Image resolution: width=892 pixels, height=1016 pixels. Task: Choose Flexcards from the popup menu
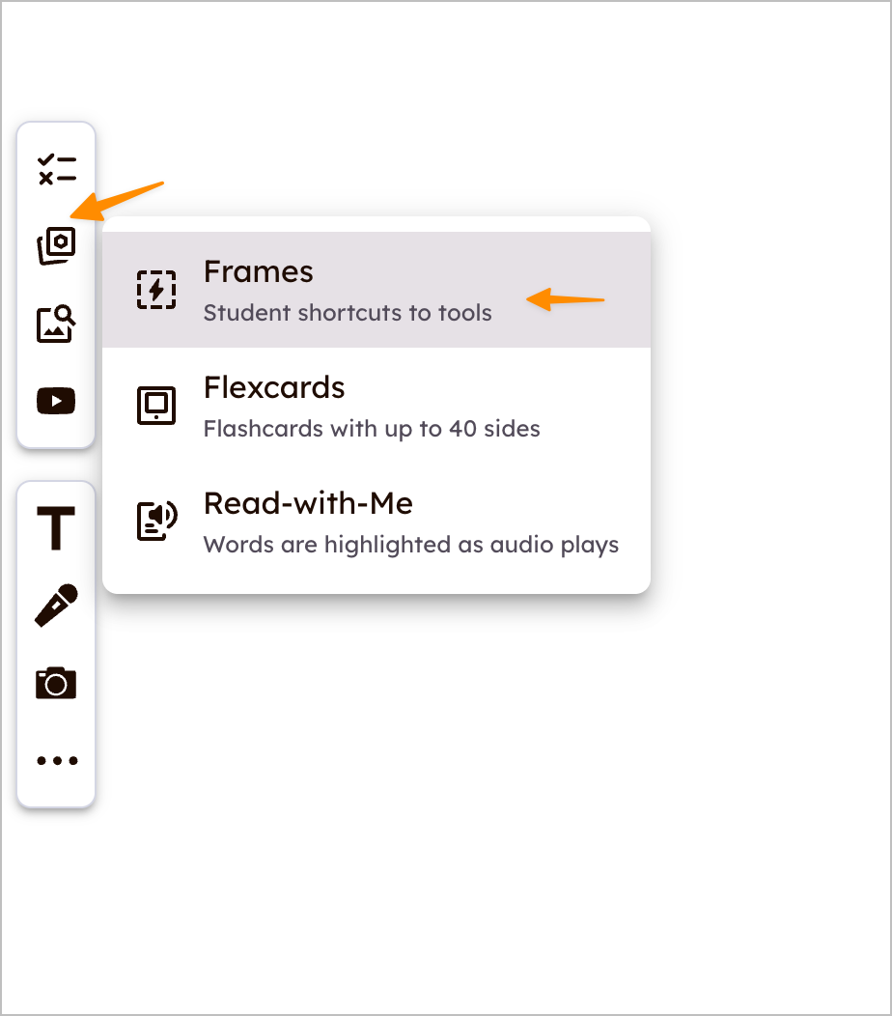tap(376, 406)
